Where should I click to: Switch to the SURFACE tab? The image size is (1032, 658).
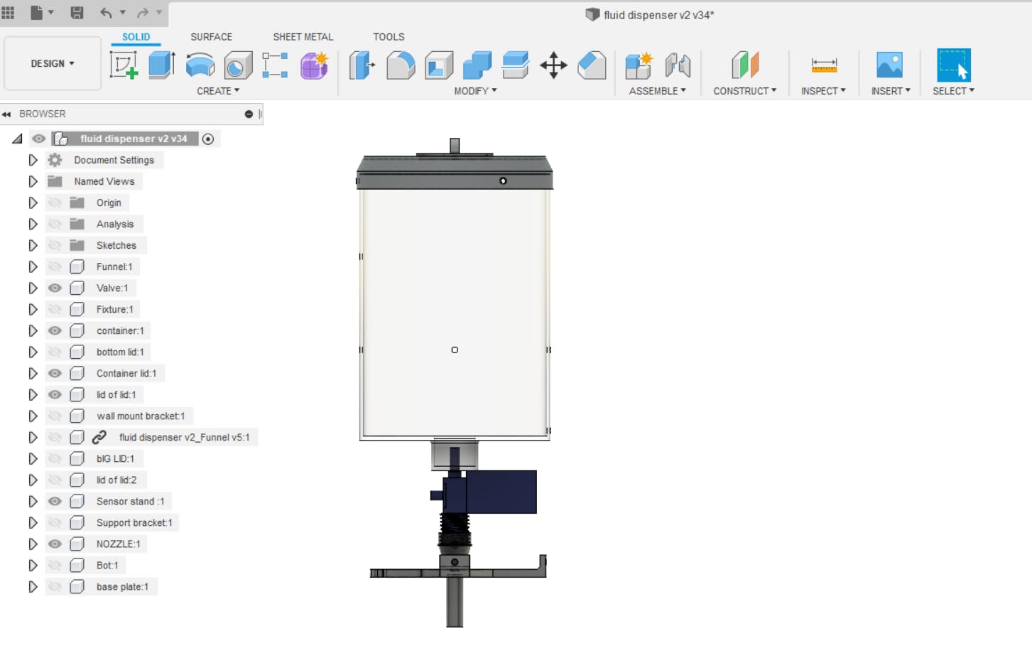(211, 37)
